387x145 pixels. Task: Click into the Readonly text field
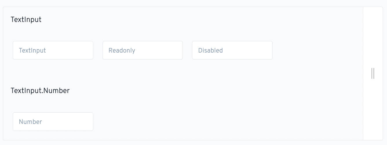click(x=143, y=50)
